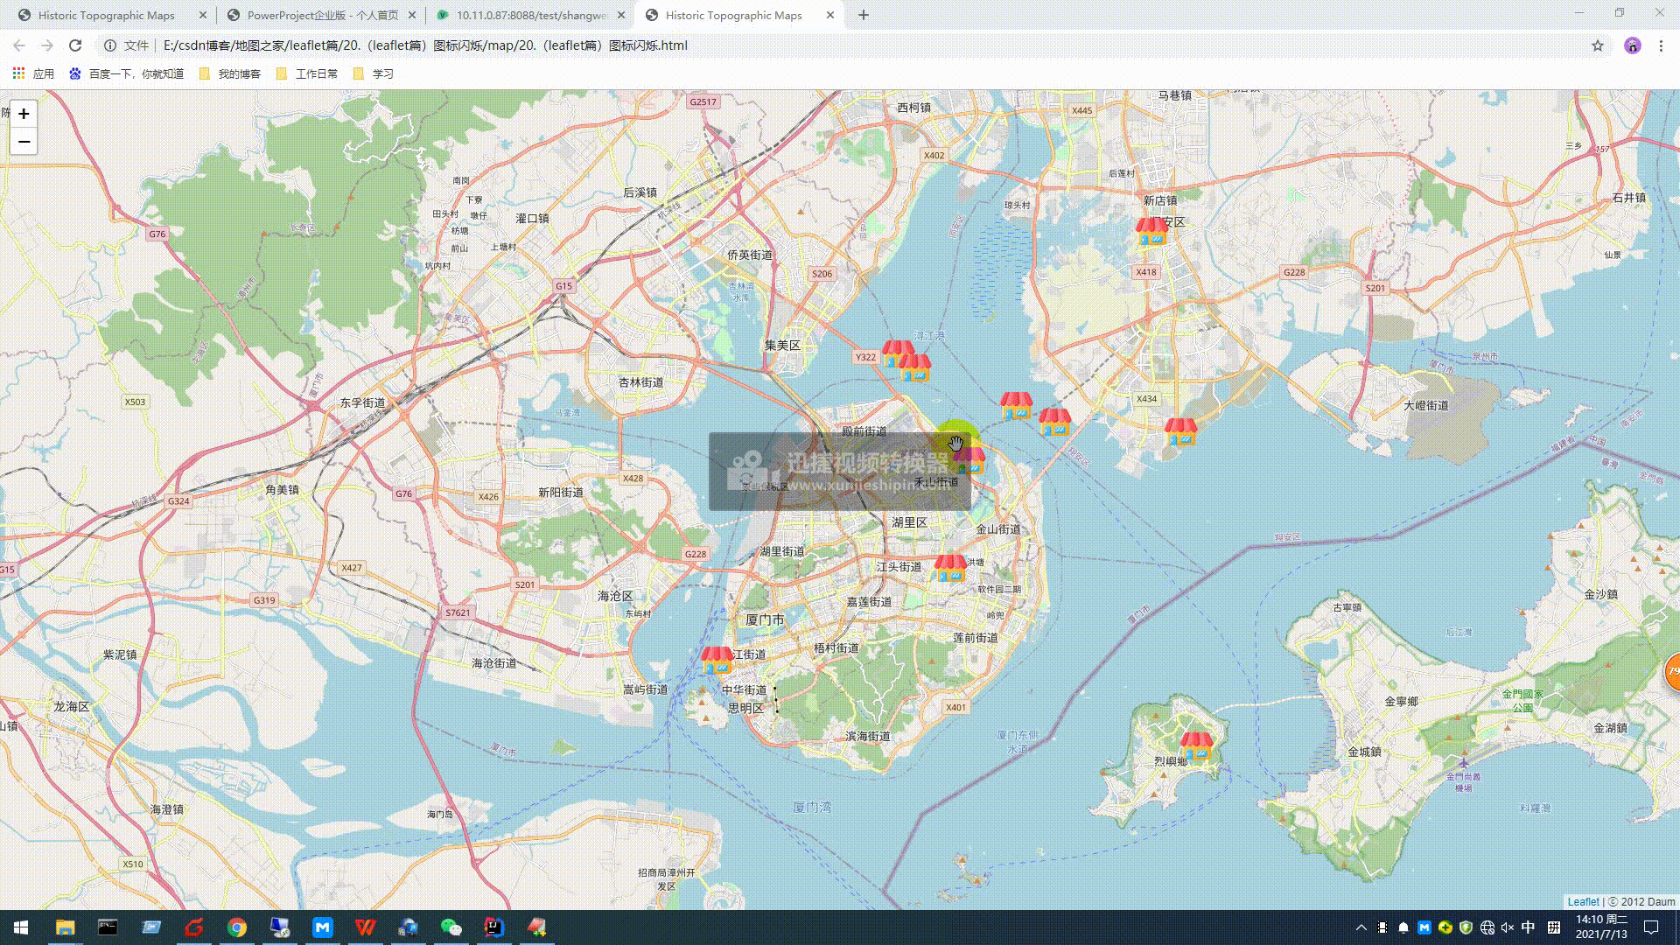The height and width of the screenshot is (945, 1680).
Task: Click the map zoom in button
Action: tap(24, 114)
